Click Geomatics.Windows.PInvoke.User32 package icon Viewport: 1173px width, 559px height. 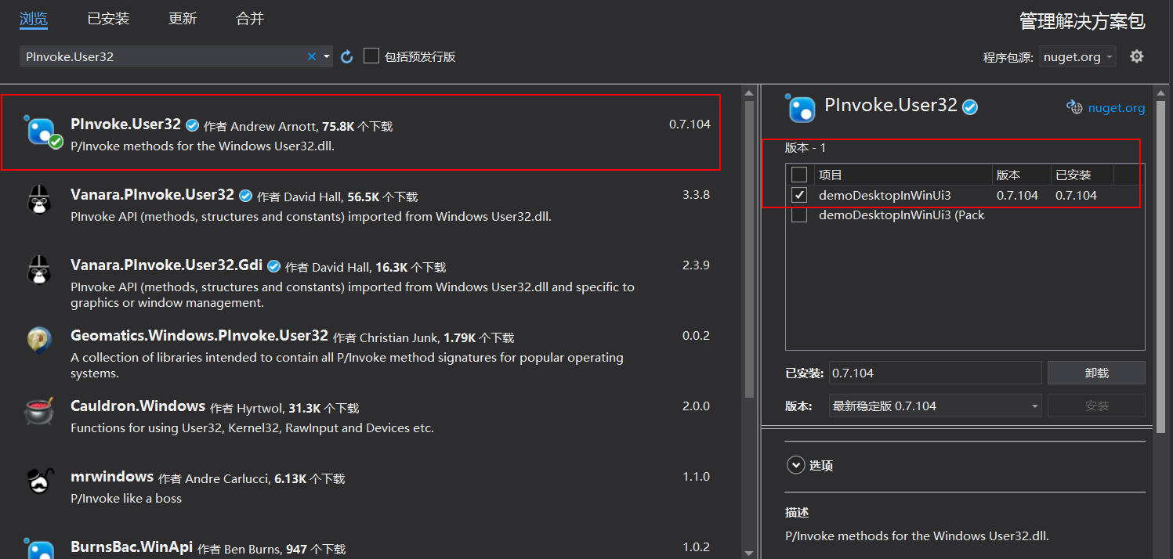[x=39, y=341]
